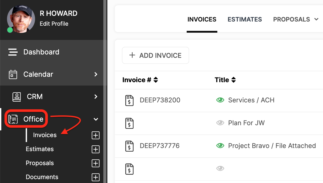Open the PROPOSALS dropdown arrow
The height and width of the screenshot is (183, 323).
coord(316,19)
